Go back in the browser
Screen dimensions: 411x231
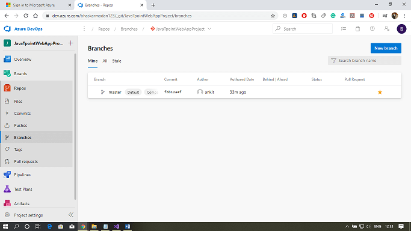(7, 16)
